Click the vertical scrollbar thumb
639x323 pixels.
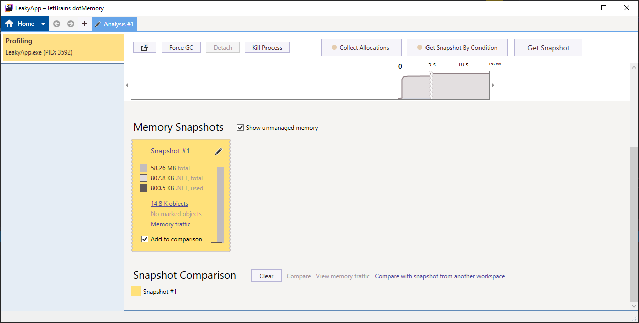[x=634, y=224]
